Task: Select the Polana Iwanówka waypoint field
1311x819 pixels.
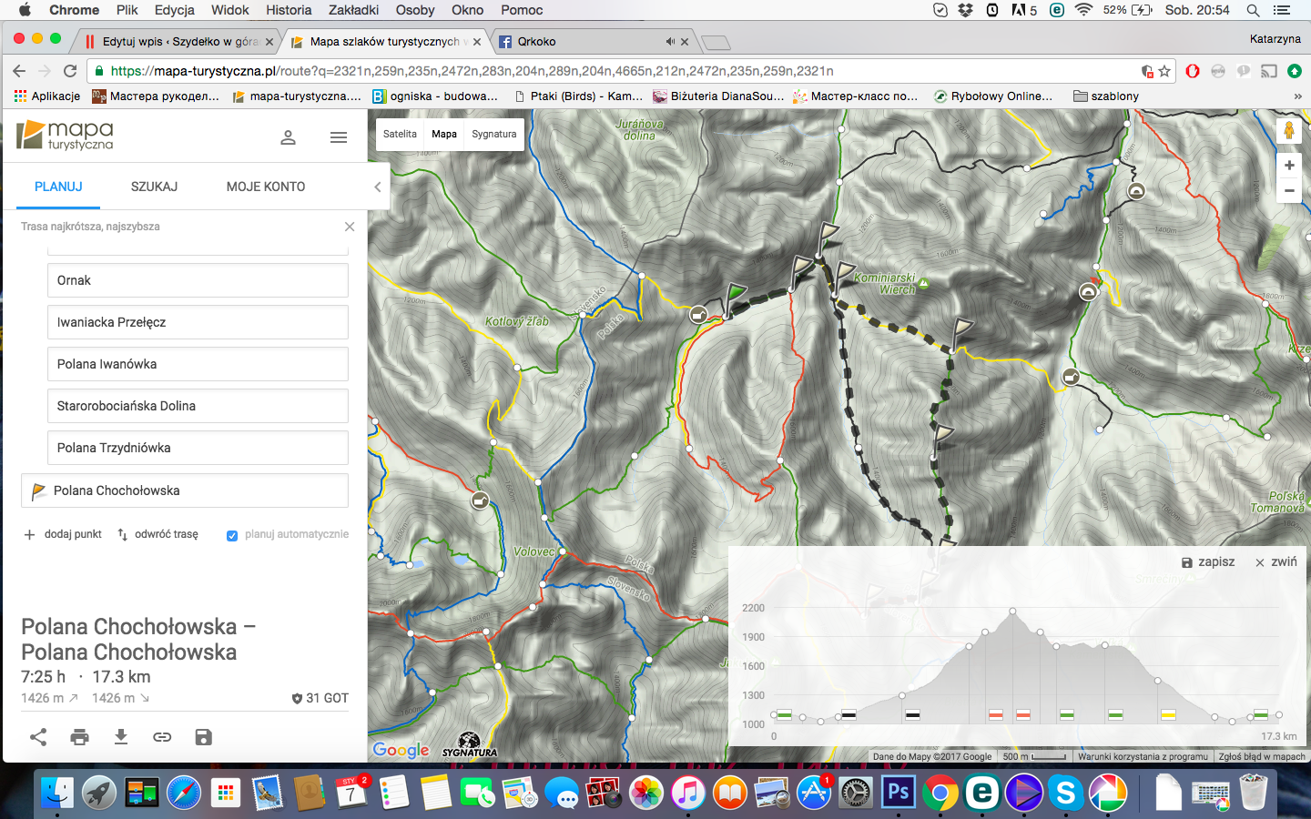Action: pyautogui.click(x=198, y=364)
